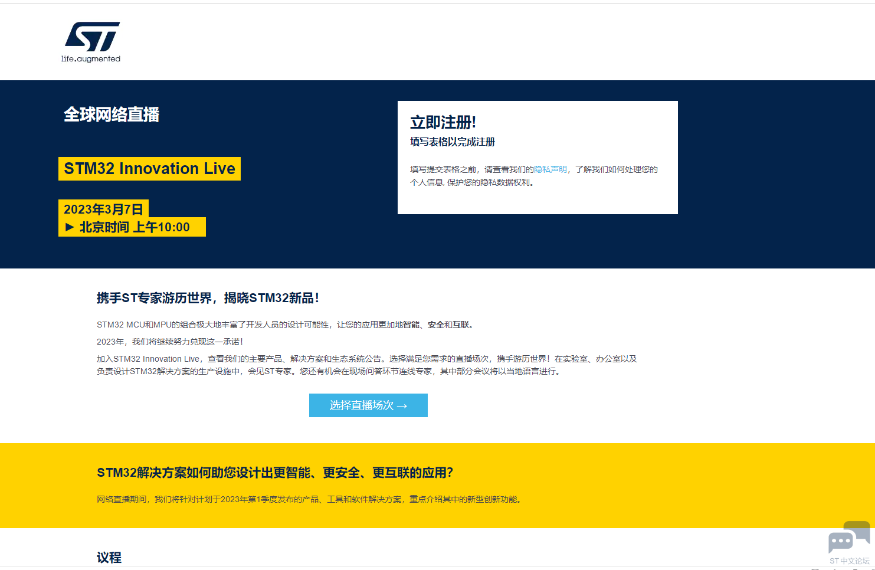875x570 pixels.
Task: Click the 北京时间 上午10:00 time label
Action: click(132, 227)
